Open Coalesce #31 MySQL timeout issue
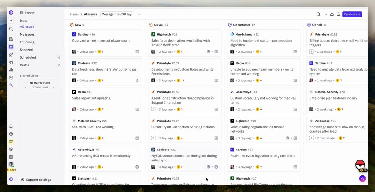Viewport: 375px width, 192px height. pyautogui.click(x=185, y=158)
